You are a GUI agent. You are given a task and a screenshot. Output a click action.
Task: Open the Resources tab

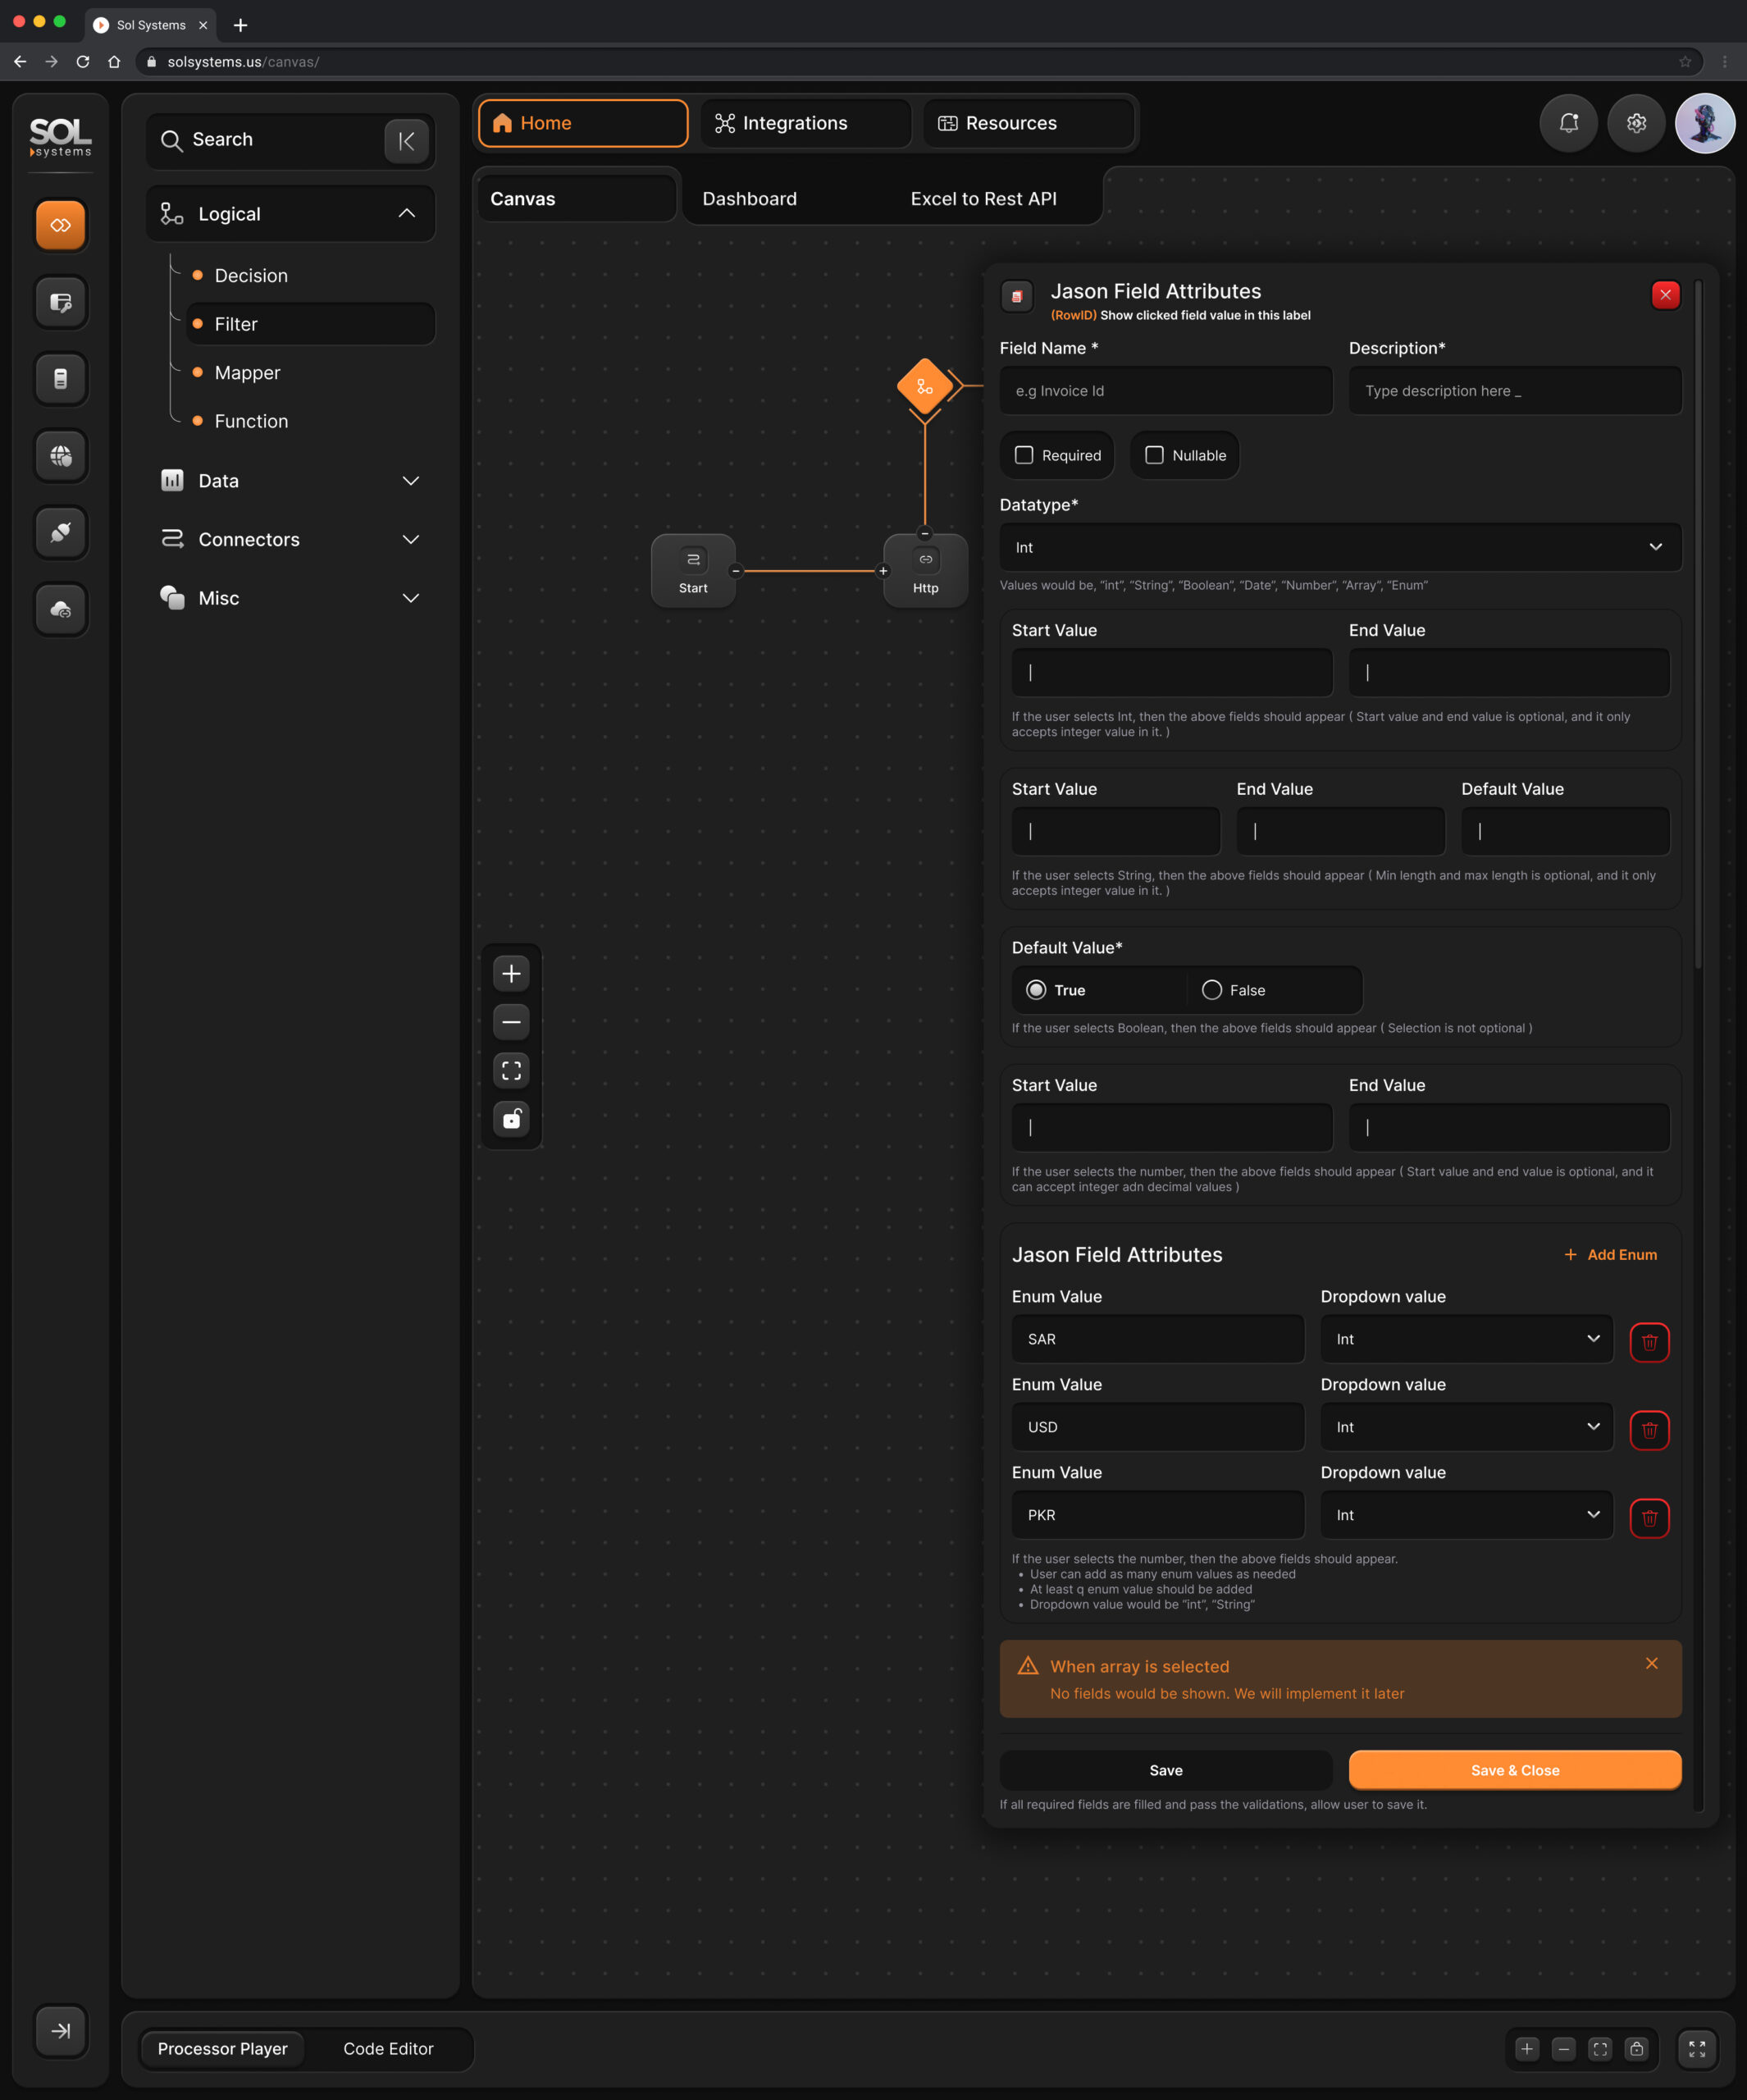coord(1028,123)
